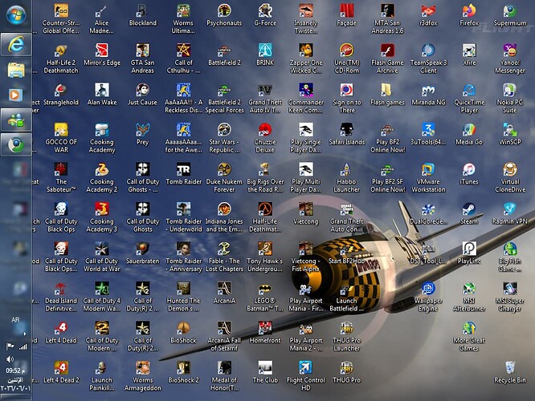535x401 pixels.
Task: Launch the Habbo Launcher icon
Action: tap(347, 178)
